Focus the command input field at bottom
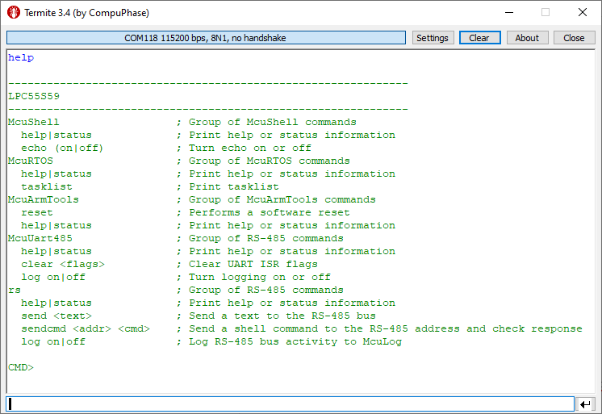Screen dimensions: 602x414 [x=290, y=404]
